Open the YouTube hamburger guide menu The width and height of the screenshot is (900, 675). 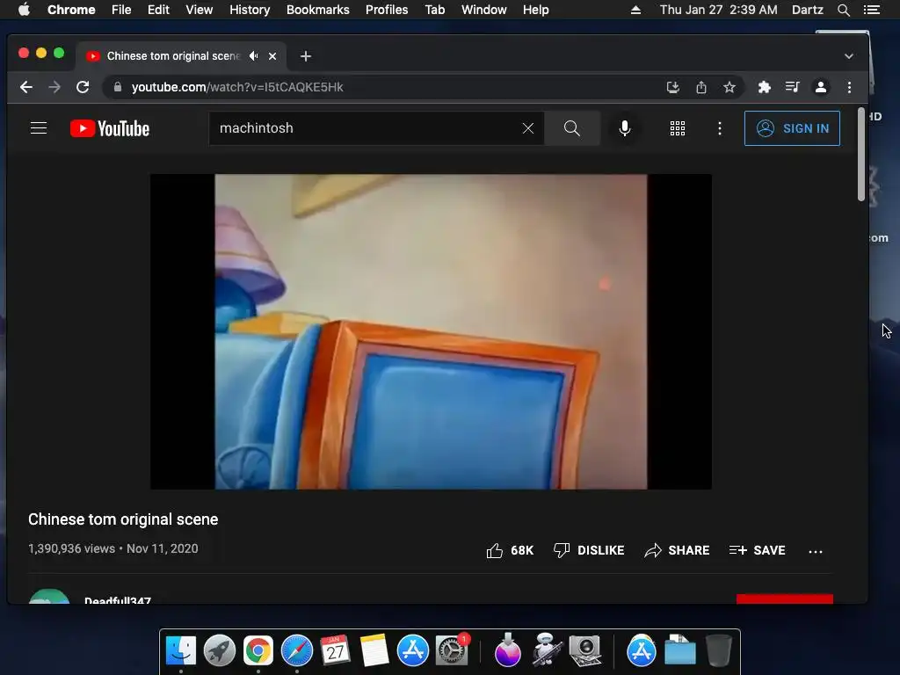39,128
